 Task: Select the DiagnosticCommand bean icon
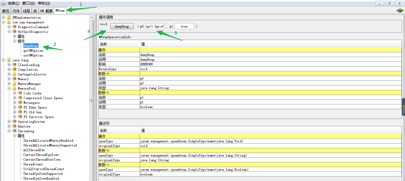pos(14,27)
